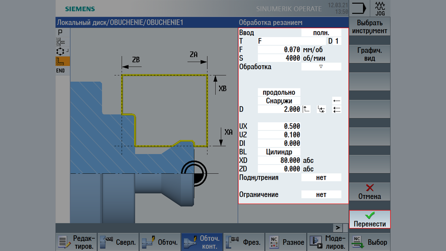Click the machine area arrow icon beside JOG
This screenshot has height=251, width=446.
(x=359, y=8)
